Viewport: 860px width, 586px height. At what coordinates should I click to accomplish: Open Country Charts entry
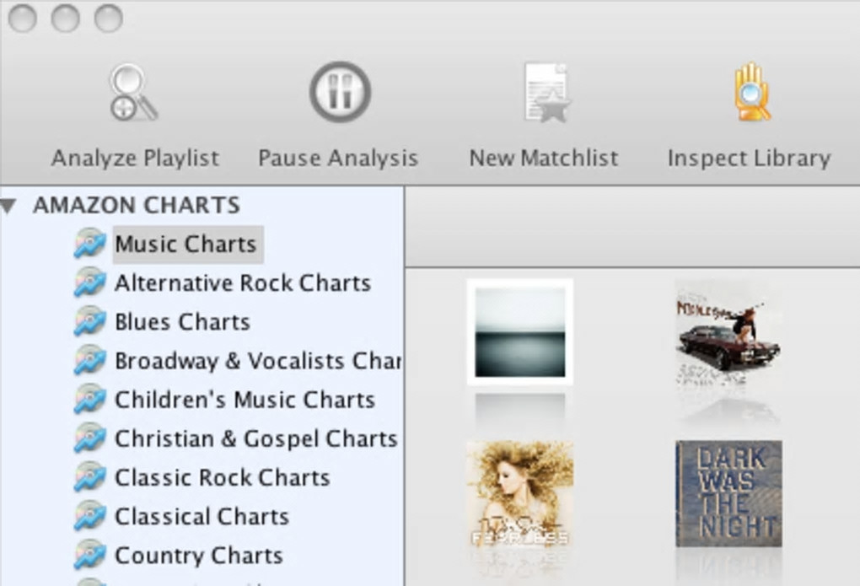(198, 556)
